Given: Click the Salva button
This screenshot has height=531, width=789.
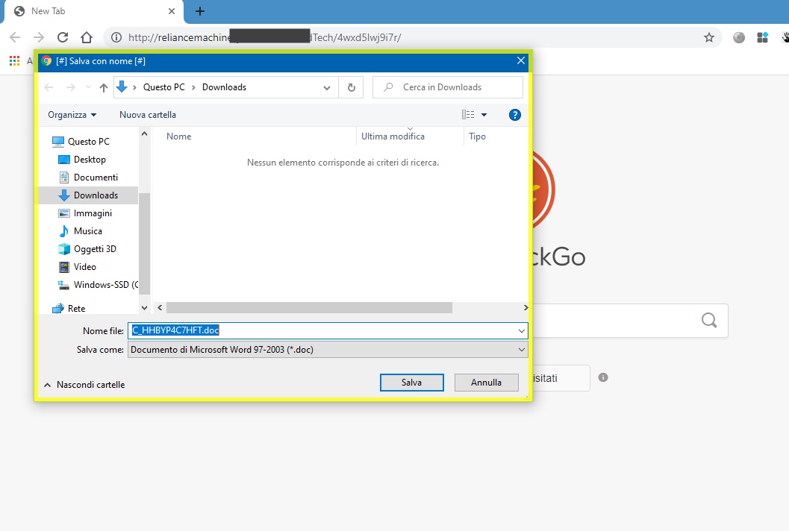Looking at the screenshot, I should tap(411, 382).
